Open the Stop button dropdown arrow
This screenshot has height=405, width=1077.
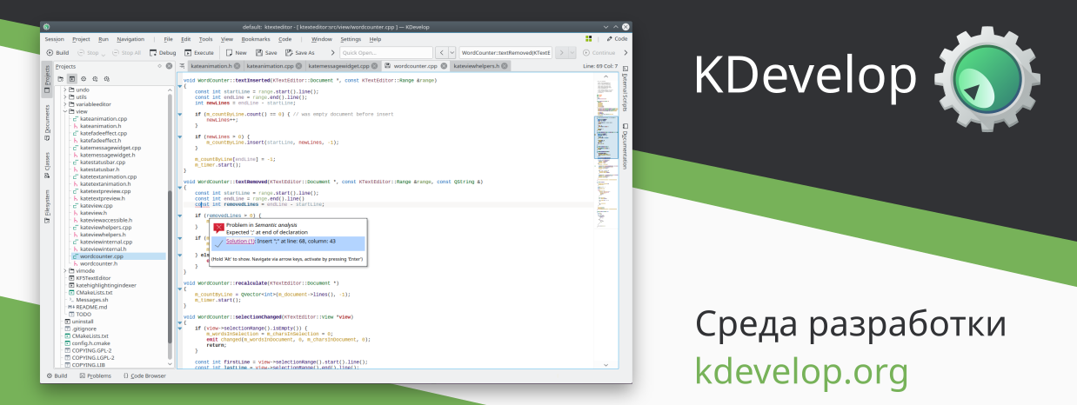click(x=105, y=54)
